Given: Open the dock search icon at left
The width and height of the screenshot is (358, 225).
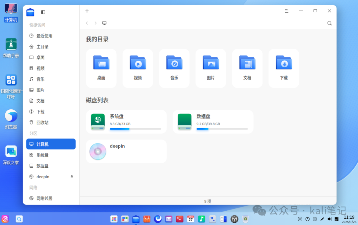Looking at the screenshot, I should 19,219.
